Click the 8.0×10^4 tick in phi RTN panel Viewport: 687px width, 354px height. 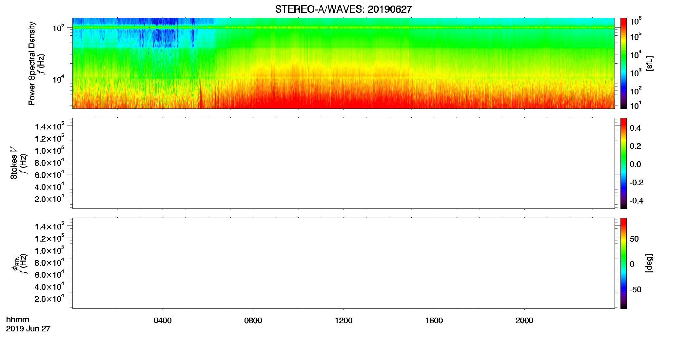49,262
